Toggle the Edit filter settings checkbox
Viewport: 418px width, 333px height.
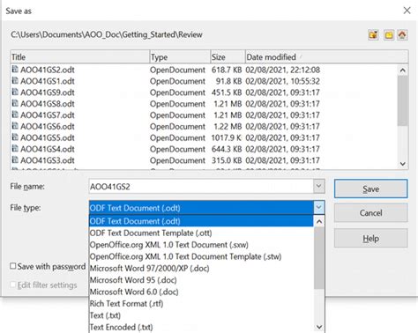click(x=13, y=285)
